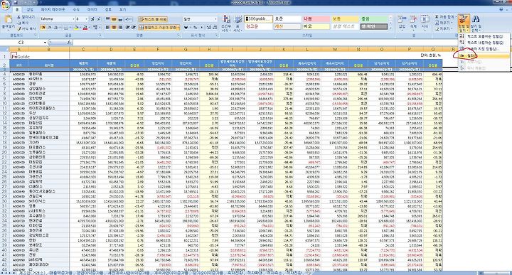This screenshot has width=512, height=275.
Task: Open the text orientation option
Action: point(128,19)
